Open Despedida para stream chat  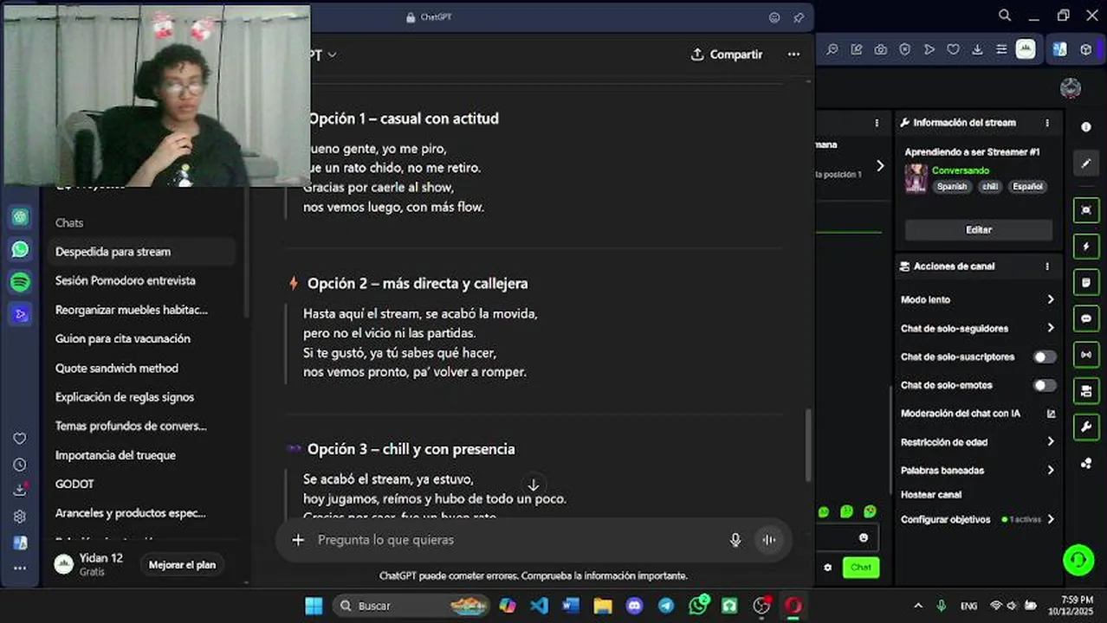coord(141,252)
